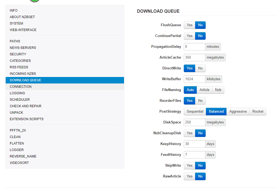This screenshot has height=188, width=277.
Task: Select Rocket PostStrategy
Action: click(258, 112)
